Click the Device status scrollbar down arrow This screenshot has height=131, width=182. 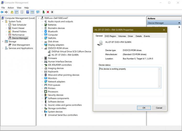(159, 86)
